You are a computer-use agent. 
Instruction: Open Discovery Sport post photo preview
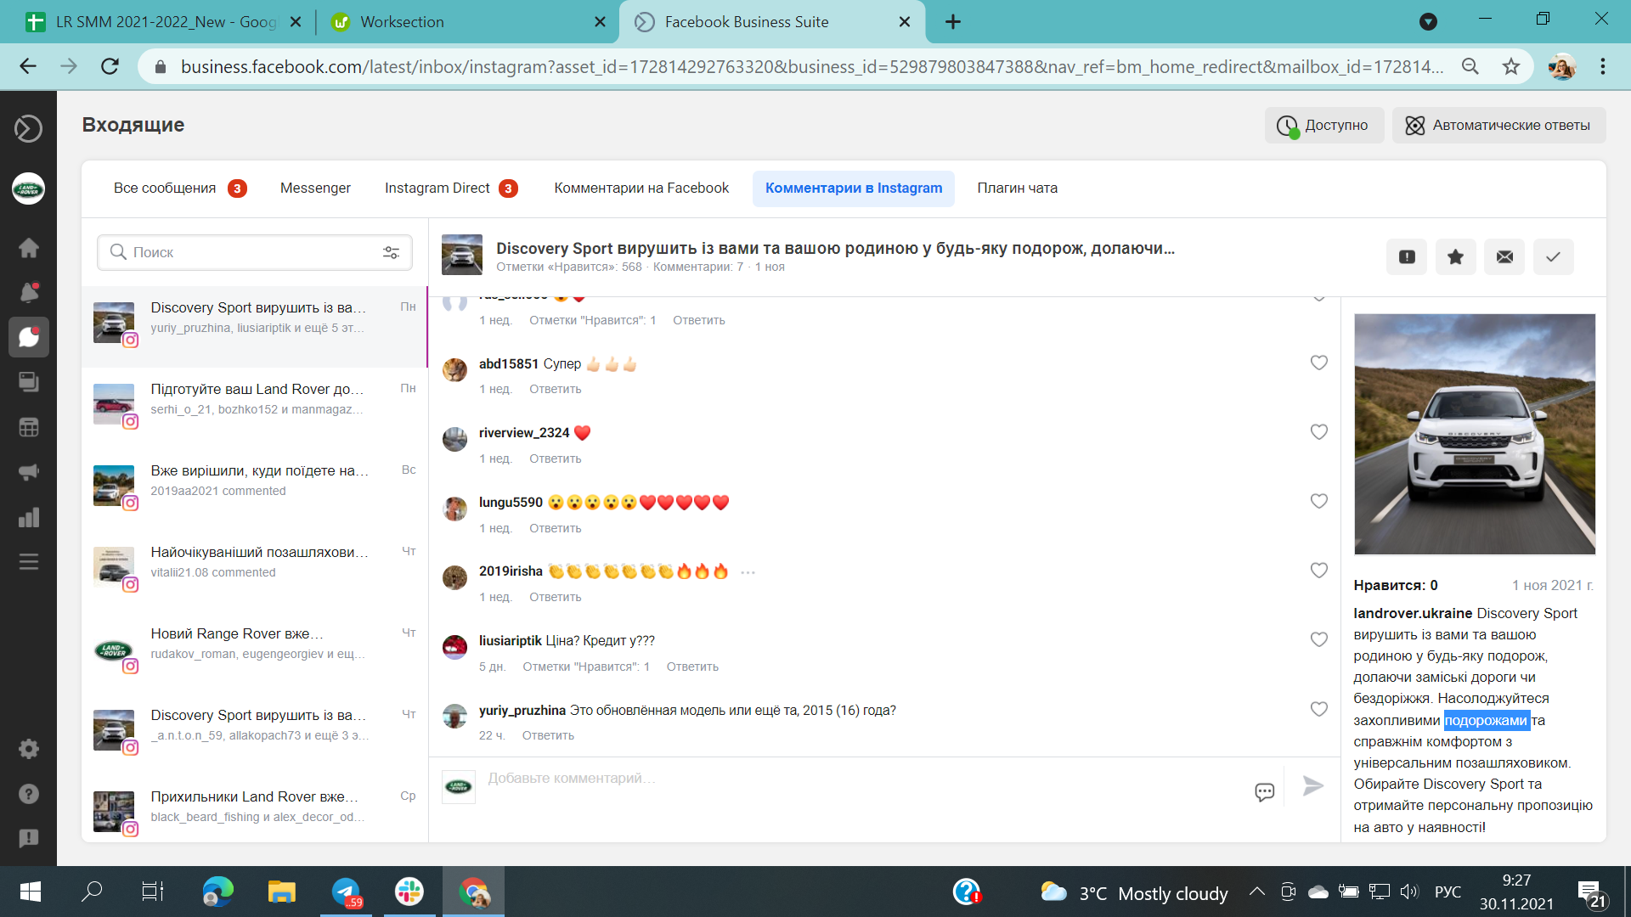1475,434
